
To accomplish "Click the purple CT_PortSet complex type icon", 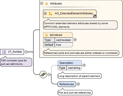I will point(4,52).
